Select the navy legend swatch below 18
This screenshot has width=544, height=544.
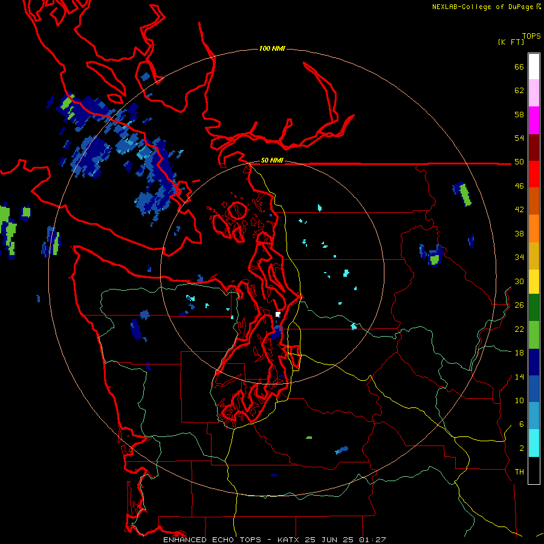tap(534, 362)
